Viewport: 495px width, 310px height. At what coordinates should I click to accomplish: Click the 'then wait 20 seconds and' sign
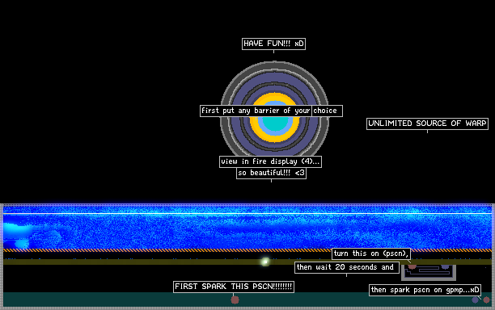347,267
